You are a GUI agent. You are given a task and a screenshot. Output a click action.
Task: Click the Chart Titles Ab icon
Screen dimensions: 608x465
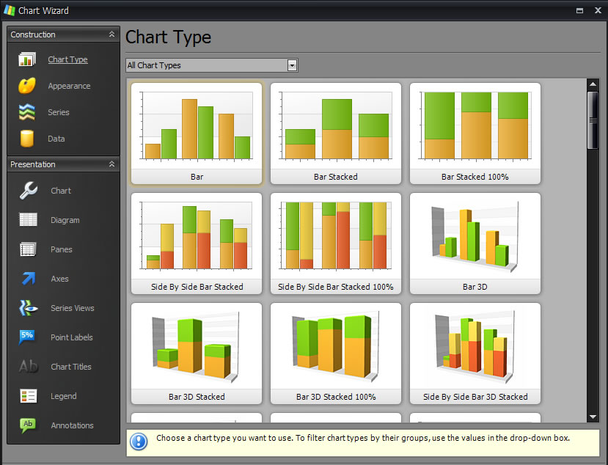pos(29,366)
